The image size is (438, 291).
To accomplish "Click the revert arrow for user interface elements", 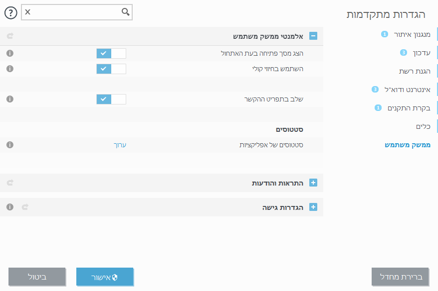I will tap(9, 36).
